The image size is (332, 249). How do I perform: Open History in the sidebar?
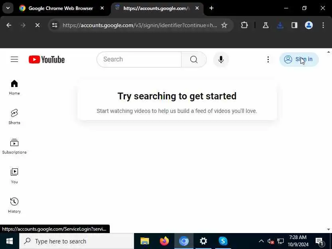point(14,205)
